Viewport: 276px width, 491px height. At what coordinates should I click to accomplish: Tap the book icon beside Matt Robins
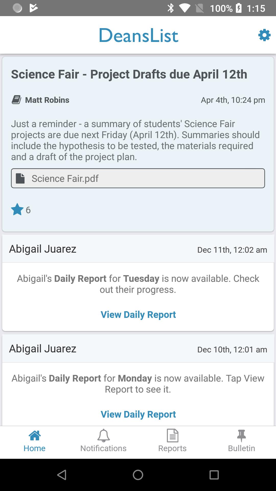coord(16,100)
